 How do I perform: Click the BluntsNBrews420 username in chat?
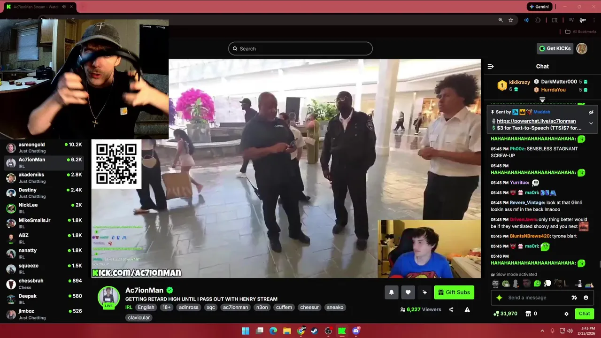pyautogui.click(x=530, y=236)
